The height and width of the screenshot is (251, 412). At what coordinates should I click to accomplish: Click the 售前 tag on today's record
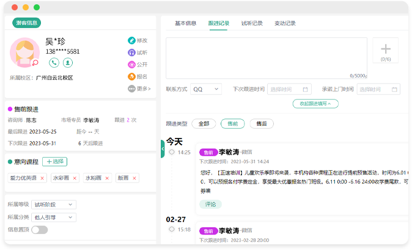click(208, 152)
